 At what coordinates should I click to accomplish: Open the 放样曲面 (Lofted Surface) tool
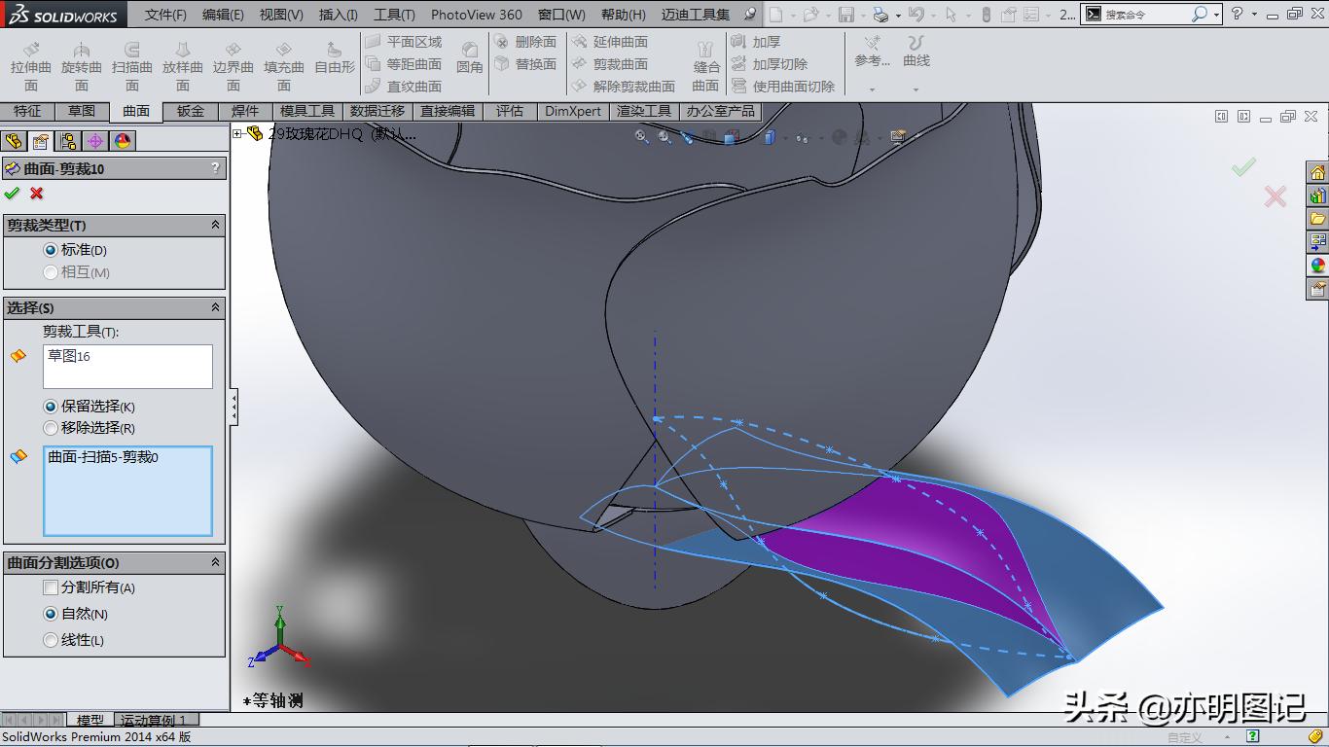184,63
